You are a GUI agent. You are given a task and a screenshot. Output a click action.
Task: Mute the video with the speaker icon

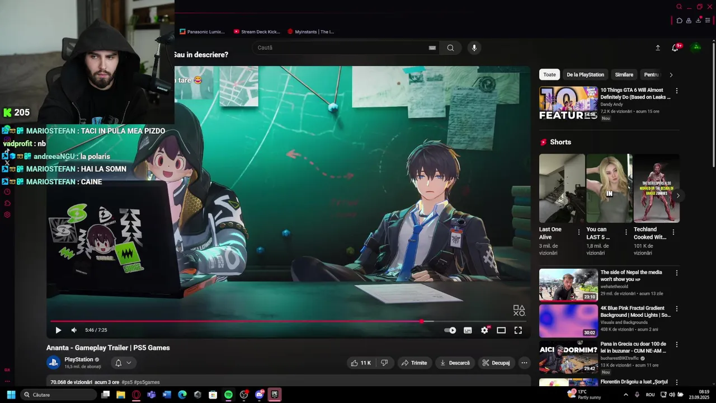[74, 330]
